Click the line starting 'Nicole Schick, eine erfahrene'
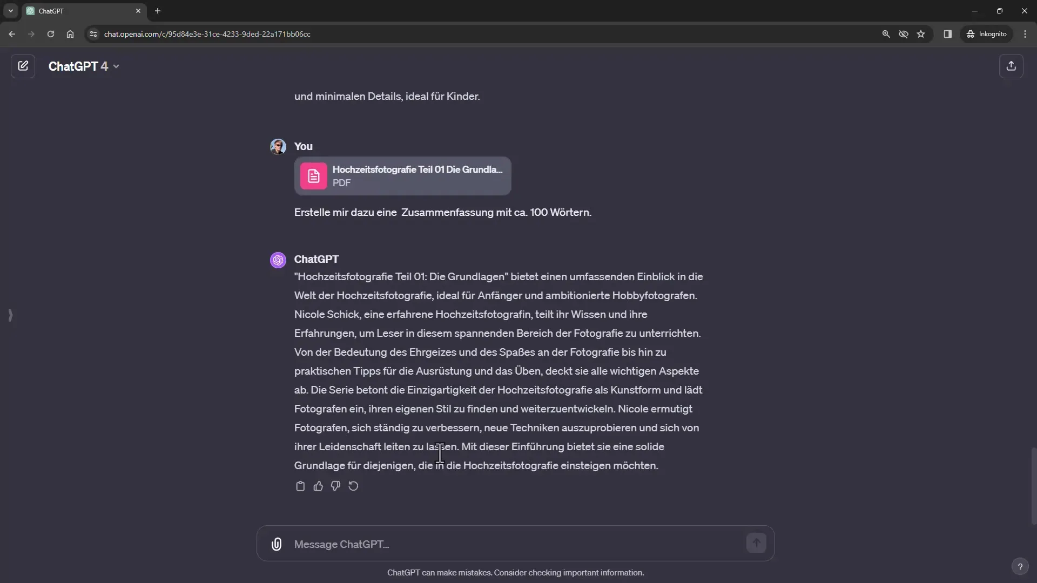 [470, 315]
